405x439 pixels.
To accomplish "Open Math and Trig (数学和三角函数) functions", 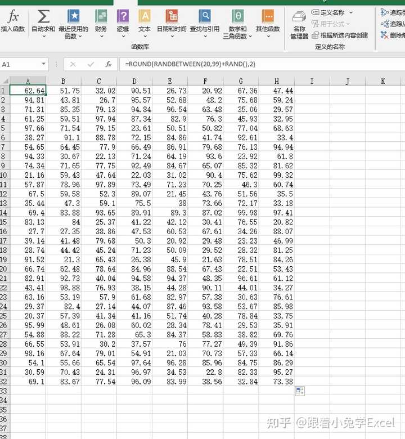I will pos(237,16).
